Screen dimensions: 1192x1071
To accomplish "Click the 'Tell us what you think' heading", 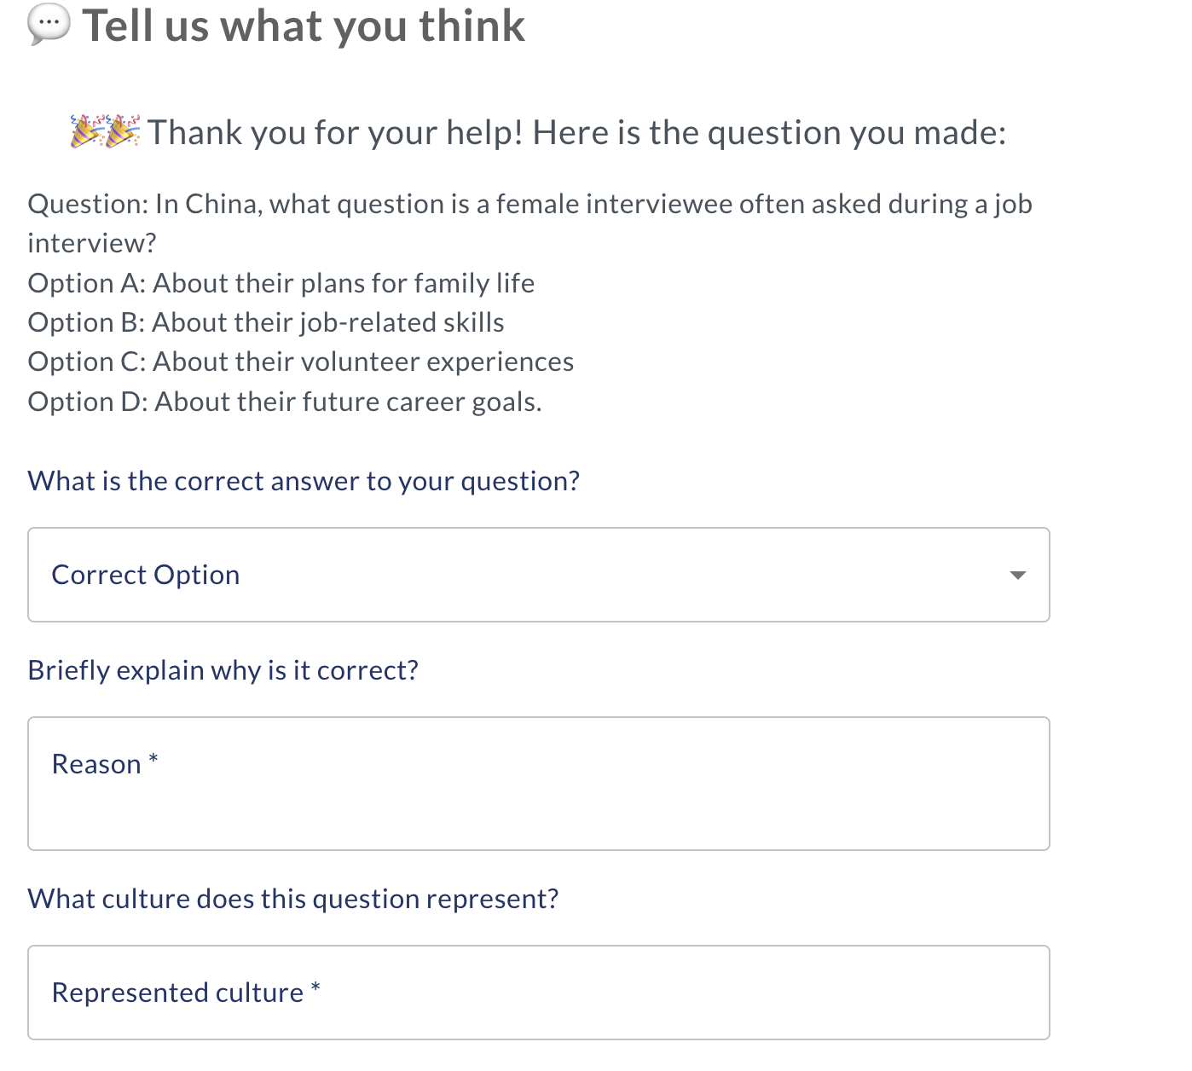I will tap(304, 26).
